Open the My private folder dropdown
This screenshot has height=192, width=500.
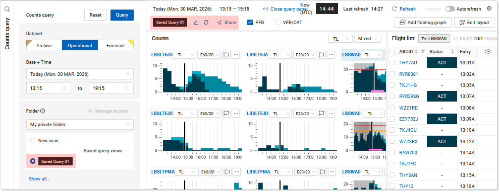pos(80,125)
